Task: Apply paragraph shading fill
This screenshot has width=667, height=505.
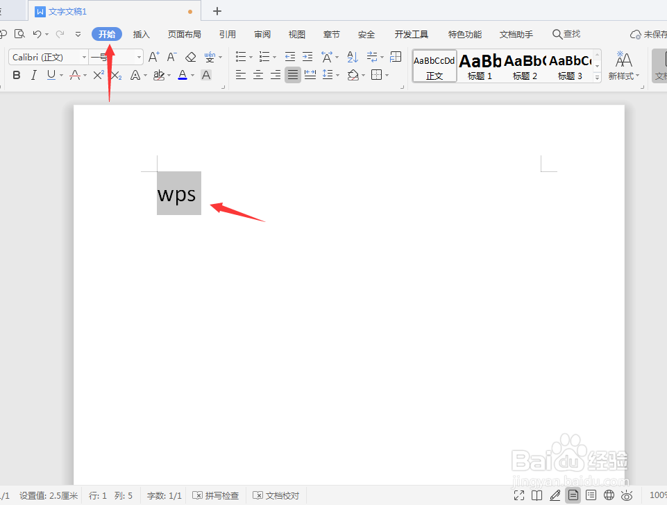Action: (x=353, y=75)
